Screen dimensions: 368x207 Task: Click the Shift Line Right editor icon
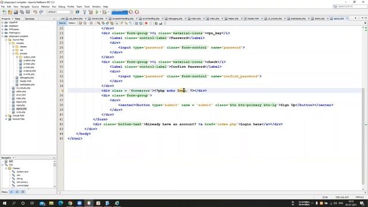pyautogui.click(x=141, y=23)
